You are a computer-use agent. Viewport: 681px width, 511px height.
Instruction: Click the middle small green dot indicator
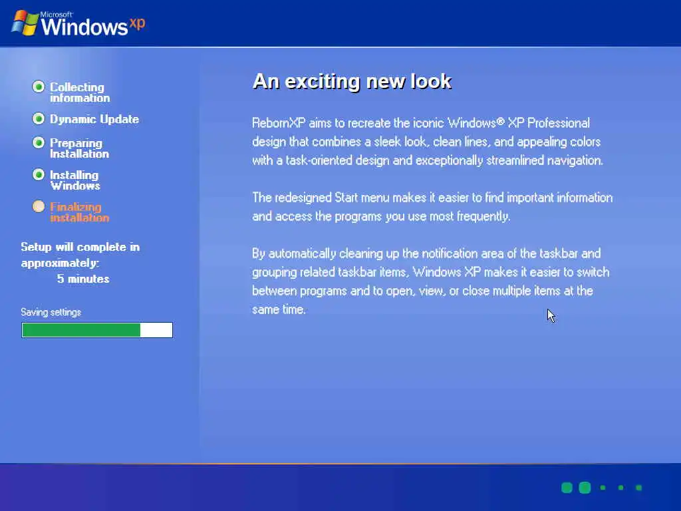click(x=621, y=488)
